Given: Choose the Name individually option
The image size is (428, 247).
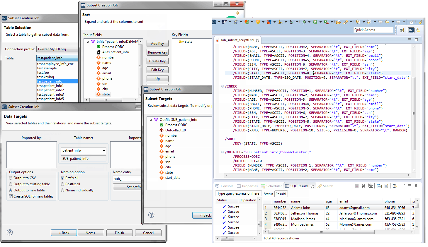Looking at the screenshot, I should pyautogui.click(x=62, y=190).
